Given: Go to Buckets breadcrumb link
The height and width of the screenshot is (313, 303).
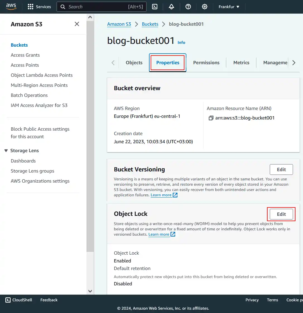Looking at the screenshot, I should pos(150,24).
